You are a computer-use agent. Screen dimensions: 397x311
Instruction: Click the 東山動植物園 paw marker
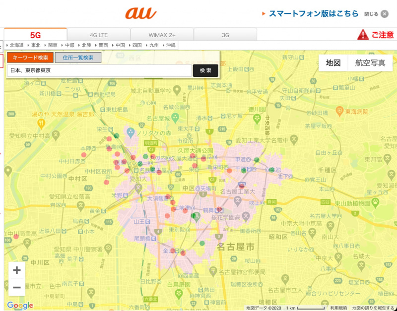pyautogui.click(x=375, y=202)
